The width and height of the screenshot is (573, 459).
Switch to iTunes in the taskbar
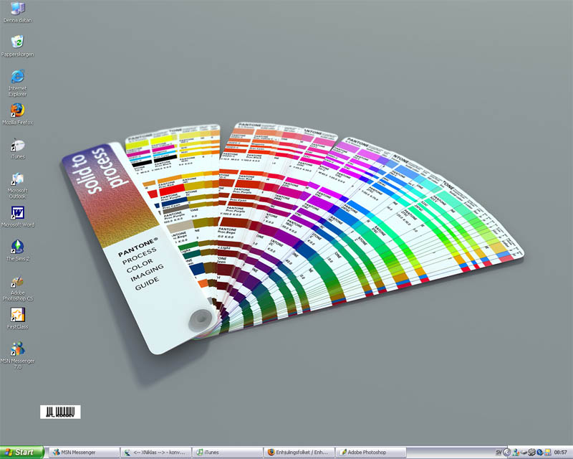(228, 453)
